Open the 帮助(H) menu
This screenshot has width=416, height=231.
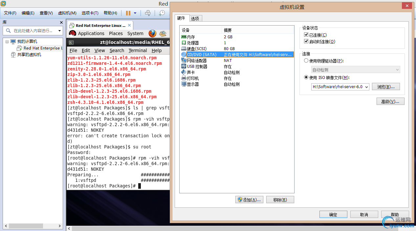(110, 13)
